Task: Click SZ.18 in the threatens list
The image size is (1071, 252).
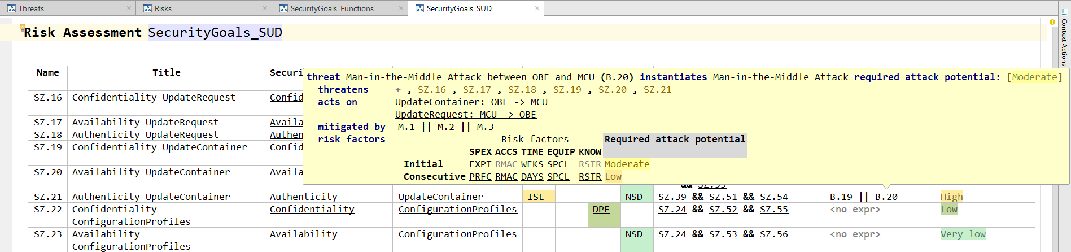Action: pyautogui.click(x=522, y=89)
